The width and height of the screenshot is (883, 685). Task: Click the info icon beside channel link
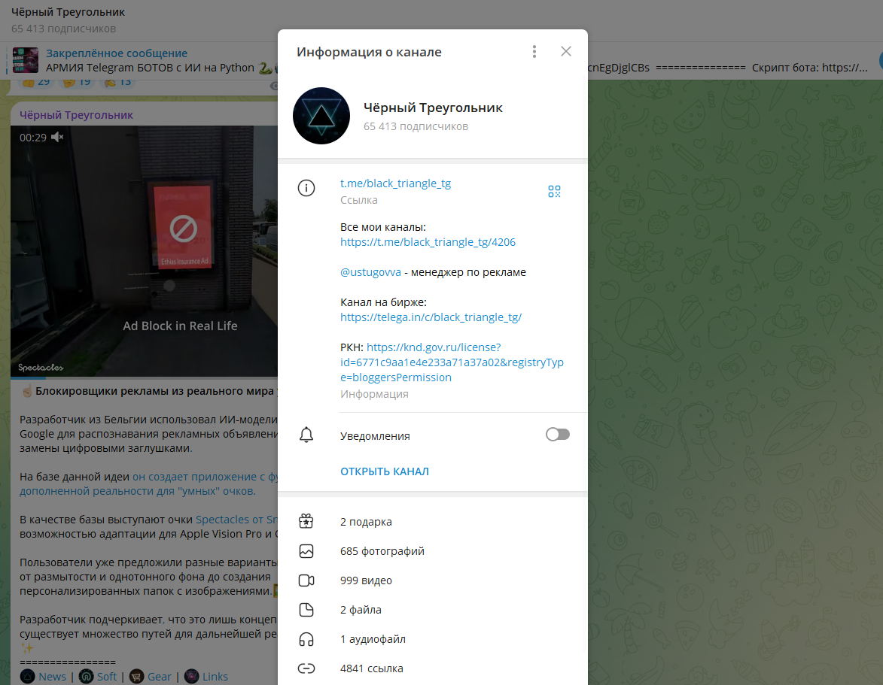(306, 188)
